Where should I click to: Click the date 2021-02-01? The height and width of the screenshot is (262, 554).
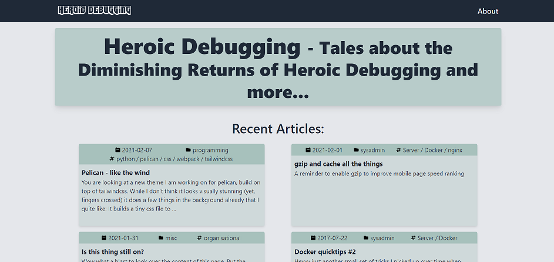tap(328, 150)
